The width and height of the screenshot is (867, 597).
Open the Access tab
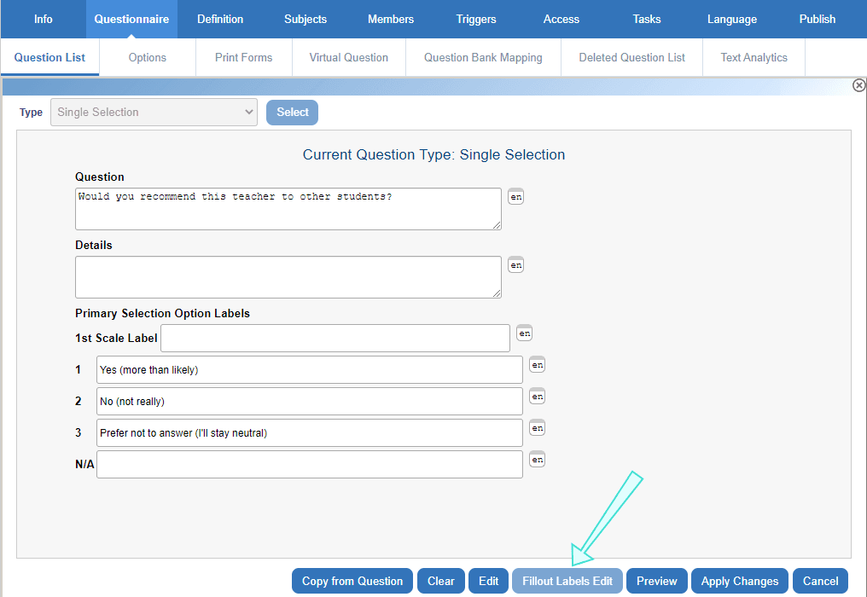click(562, 19)
